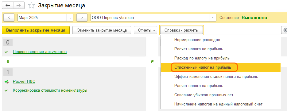
Task: Click the period field showing Март 2025
Action: click(42, 18)
